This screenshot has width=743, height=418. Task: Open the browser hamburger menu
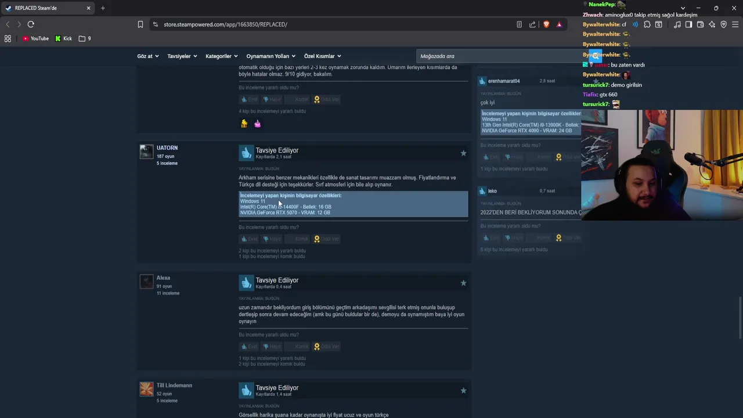735,24
